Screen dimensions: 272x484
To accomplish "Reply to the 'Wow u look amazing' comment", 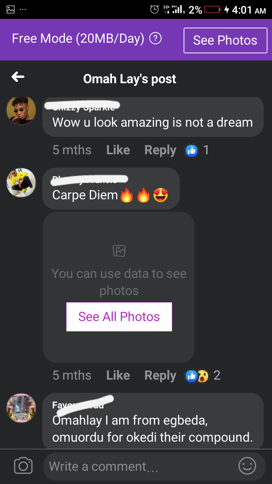I will click(160, 150).
